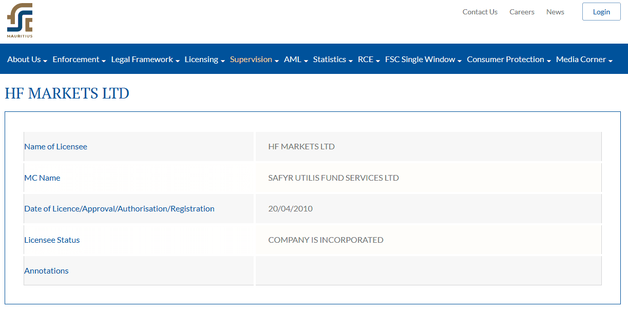Open the AML menu
628x310 pixels.
[x=296, y=60]
